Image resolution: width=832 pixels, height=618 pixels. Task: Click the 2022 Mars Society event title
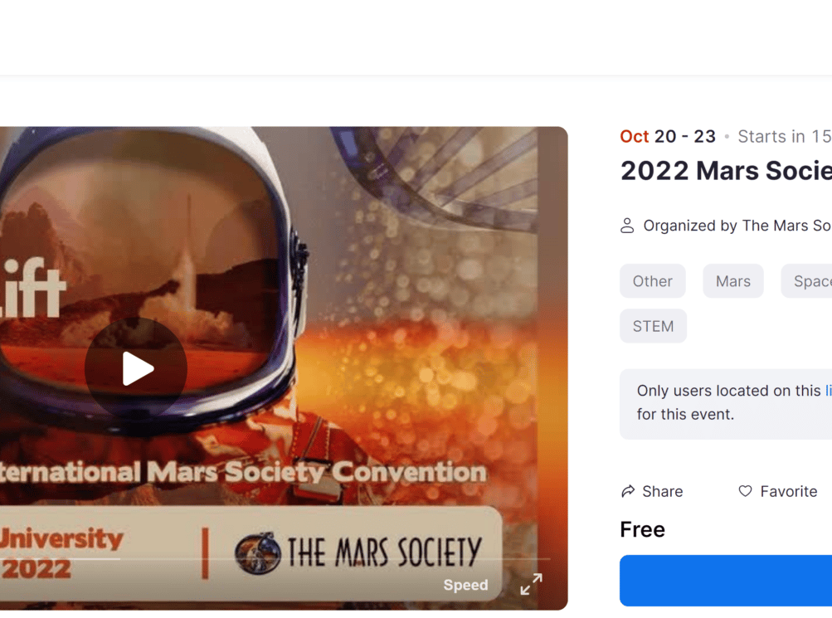click(x=727, y=171)
